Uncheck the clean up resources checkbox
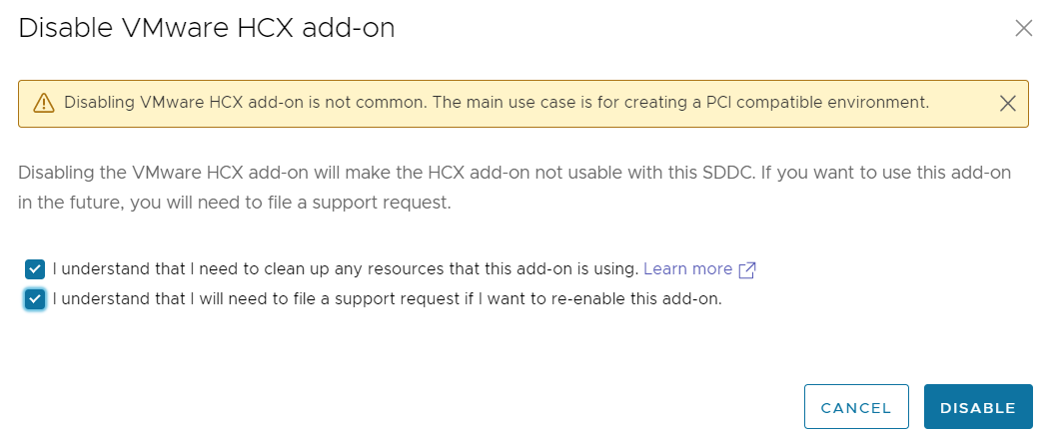The image size is (1055, 437). 35,269
